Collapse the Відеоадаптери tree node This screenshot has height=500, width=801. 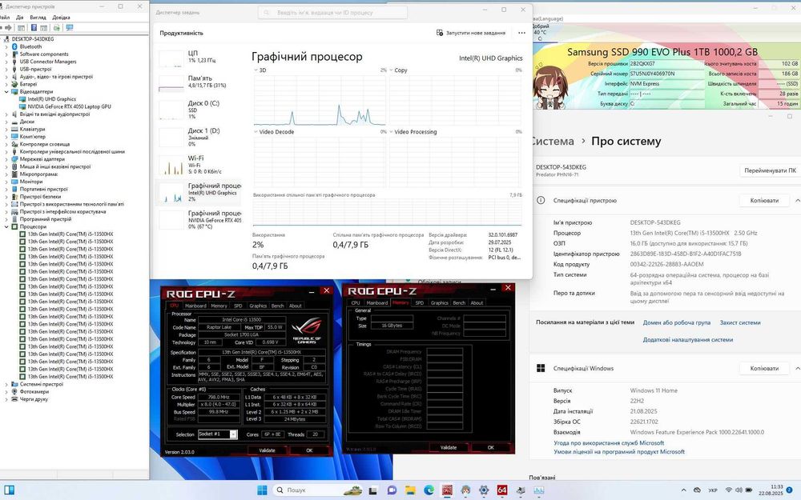(x=6, y=92)
